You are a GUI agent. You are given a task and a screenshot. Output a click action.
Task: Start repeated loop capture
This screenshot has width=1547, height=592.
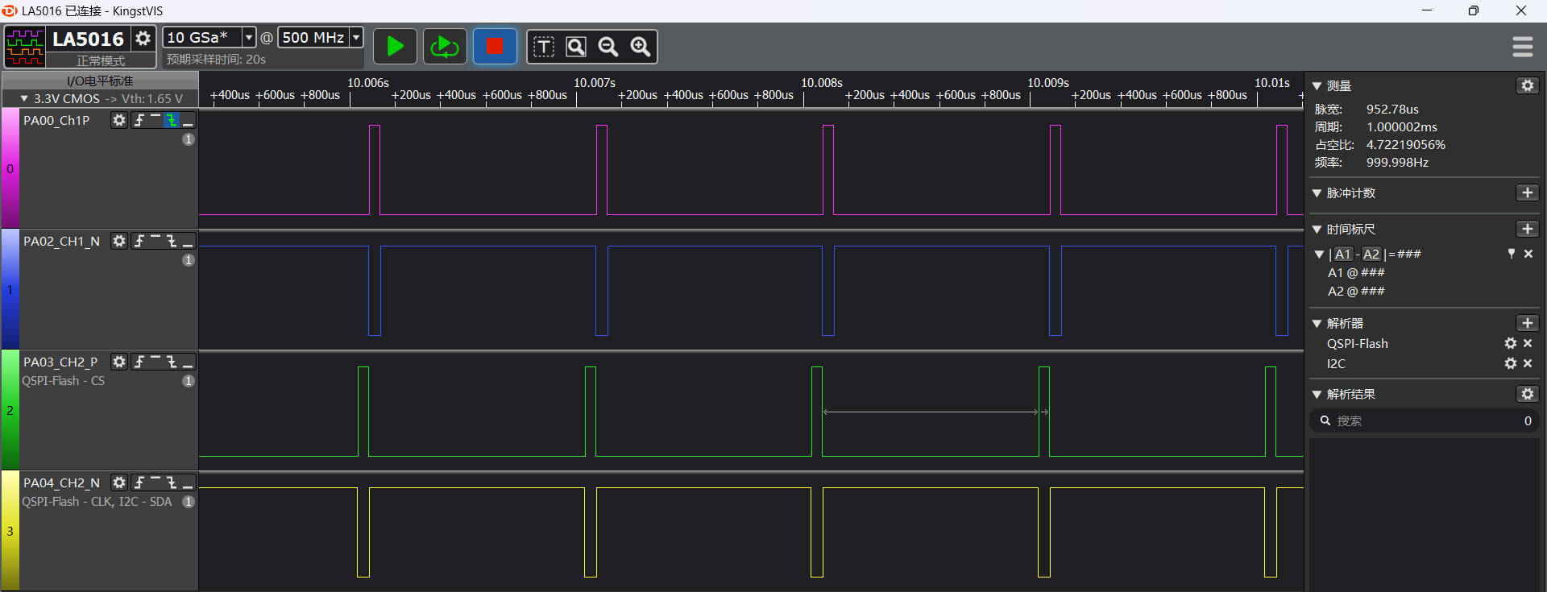pos(445,47)
